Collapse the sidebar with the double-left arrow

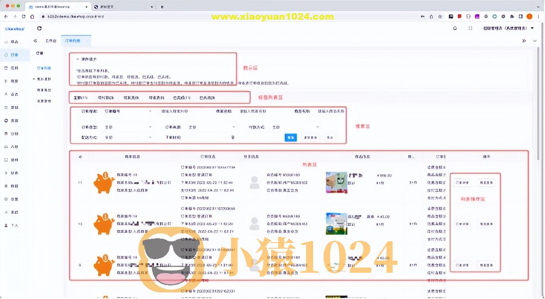(35, 41)
